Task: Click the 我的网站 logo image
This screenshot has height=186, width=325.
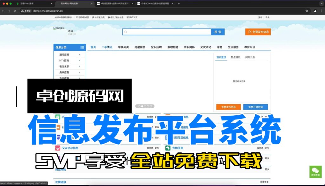Action: [x=59, y=28]
